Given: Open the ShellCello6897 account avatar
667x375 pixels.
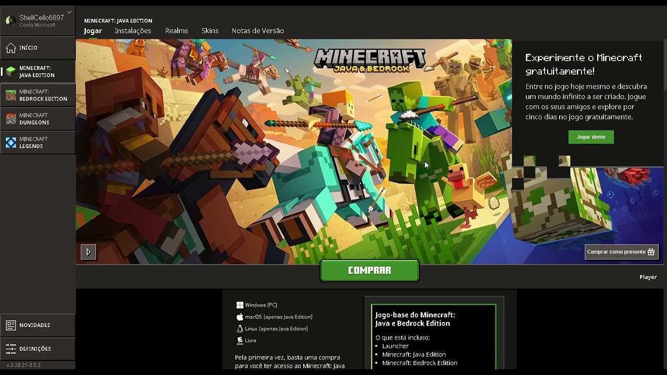Looking at the screenshot, I should (10, 21).
